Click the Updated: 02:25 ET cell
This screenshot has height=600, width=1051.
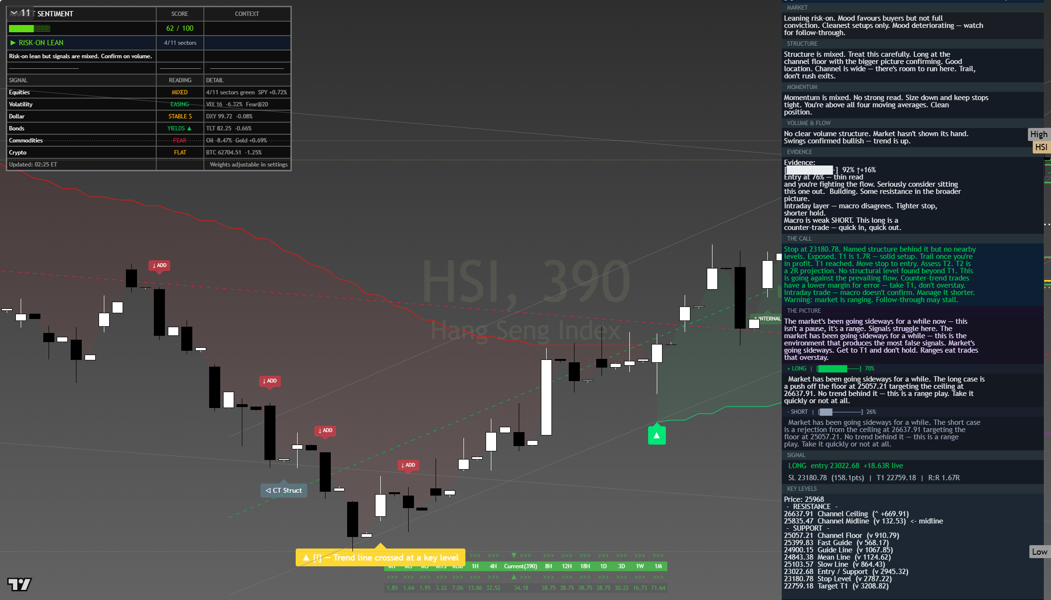tap(81, 165)
